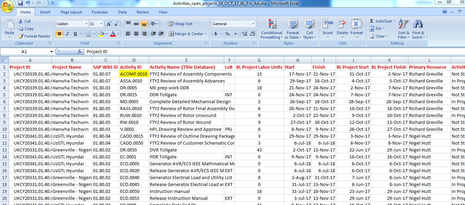Viewport: 465px width, 205px height.
Task: Toggle Align Text Left
Action: (128, 34)
